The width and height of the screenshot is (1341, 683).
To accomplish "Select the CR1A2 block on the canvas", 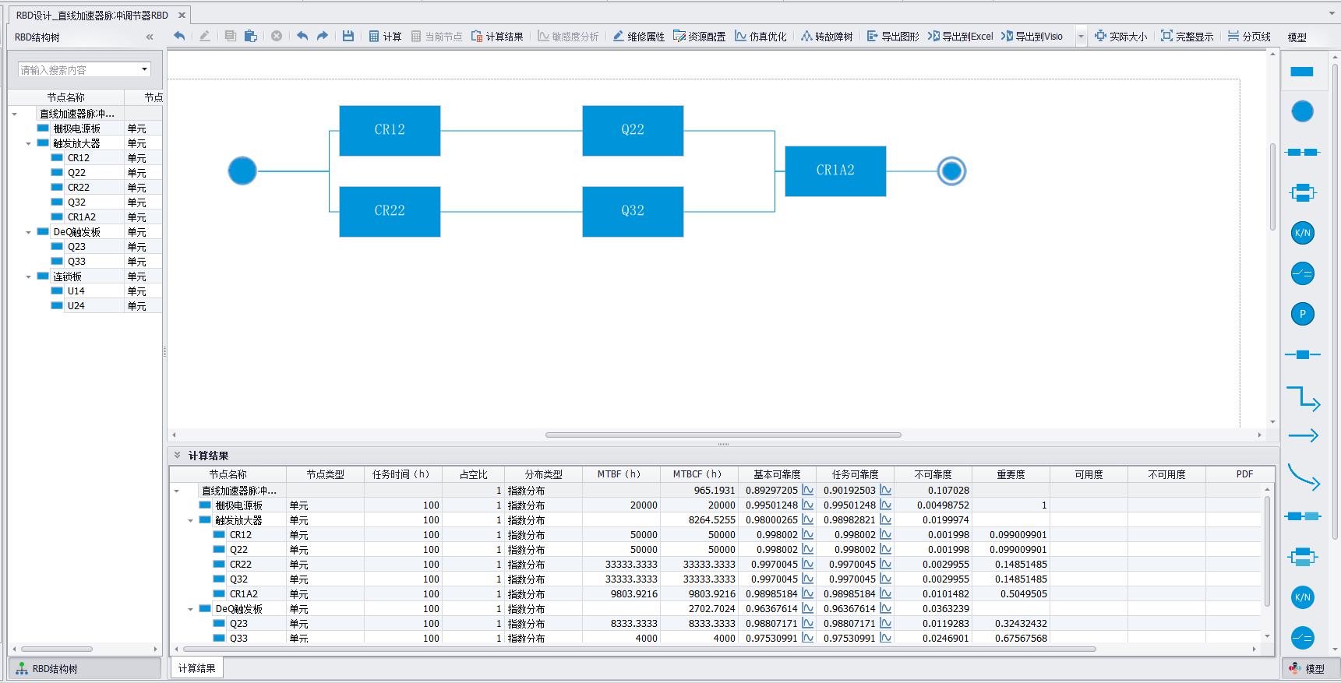I will [x=835, y=171].
